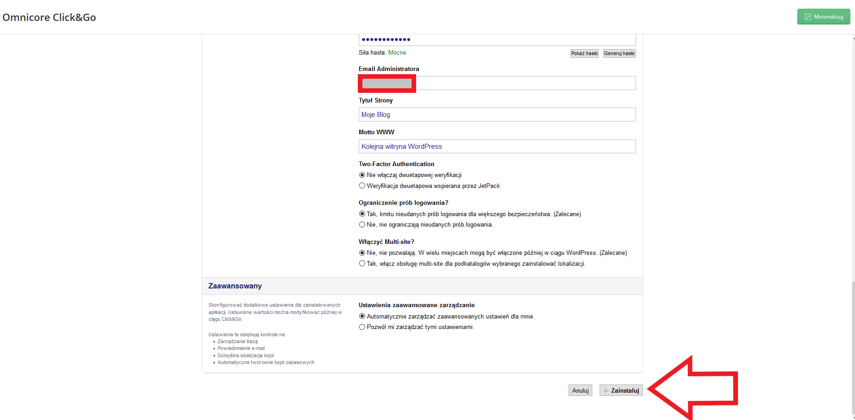Click the Zainstaluj install button
The width and height of the screenshot is (855, 420).
pyautogui.click(x=621, y=390)
